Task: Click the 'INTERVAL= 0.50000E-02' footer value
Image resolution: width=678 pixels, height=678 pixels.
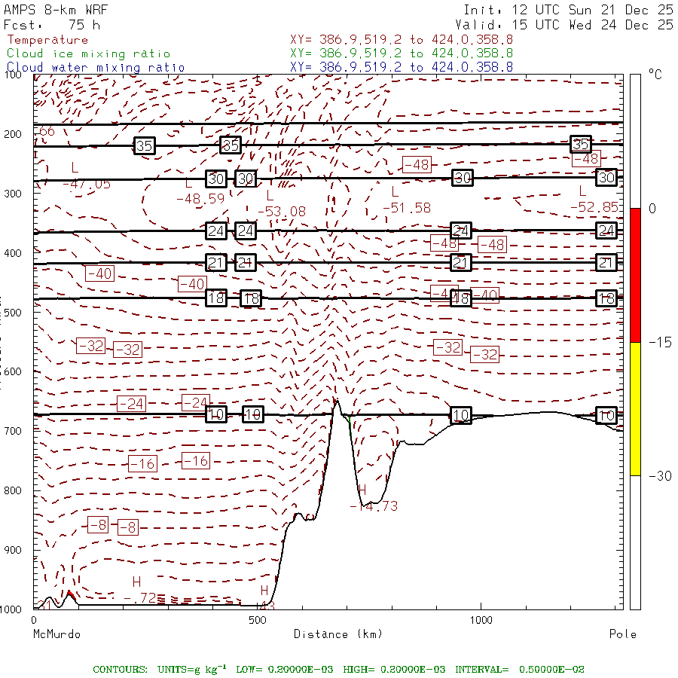Action: (x=519, y=670)
